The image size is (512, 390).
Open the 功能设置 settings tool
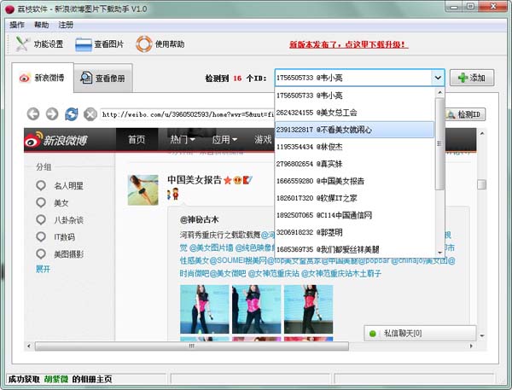pos(36,44)
